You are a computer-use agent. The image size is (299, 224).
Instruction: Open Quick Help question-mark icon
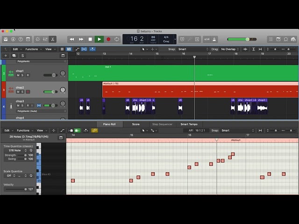click(x=21, y=39)
